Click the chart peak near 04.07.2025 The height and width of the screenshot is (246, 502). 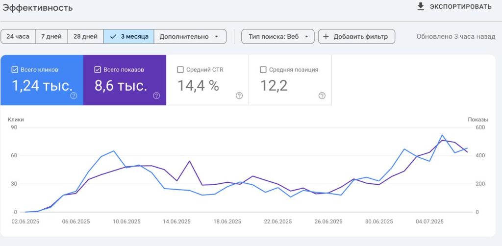point(442,135)
